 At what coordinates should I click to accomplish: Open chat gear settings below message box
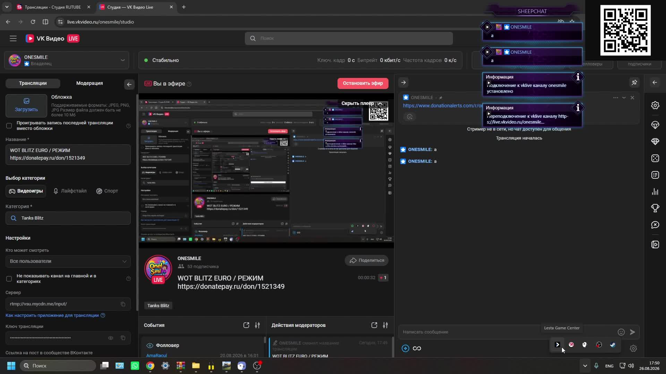coord(633,348)
